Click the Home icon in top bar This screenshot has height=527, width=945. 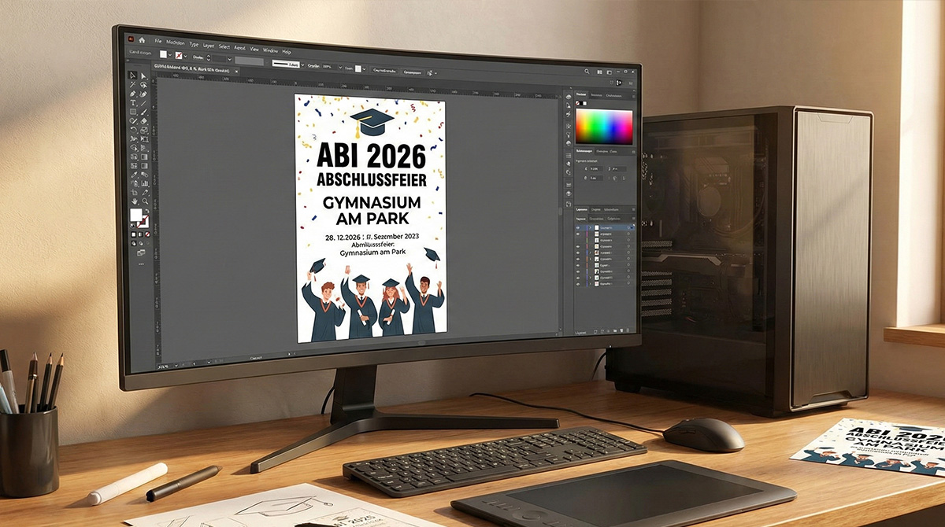(142, 39)
